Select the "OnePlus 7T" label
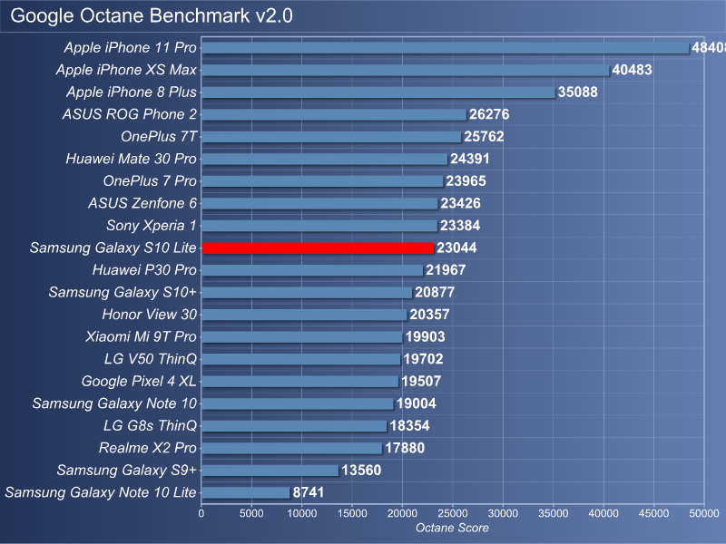Image resolution: width=726 pixels, height=544 pixels. 159,137
